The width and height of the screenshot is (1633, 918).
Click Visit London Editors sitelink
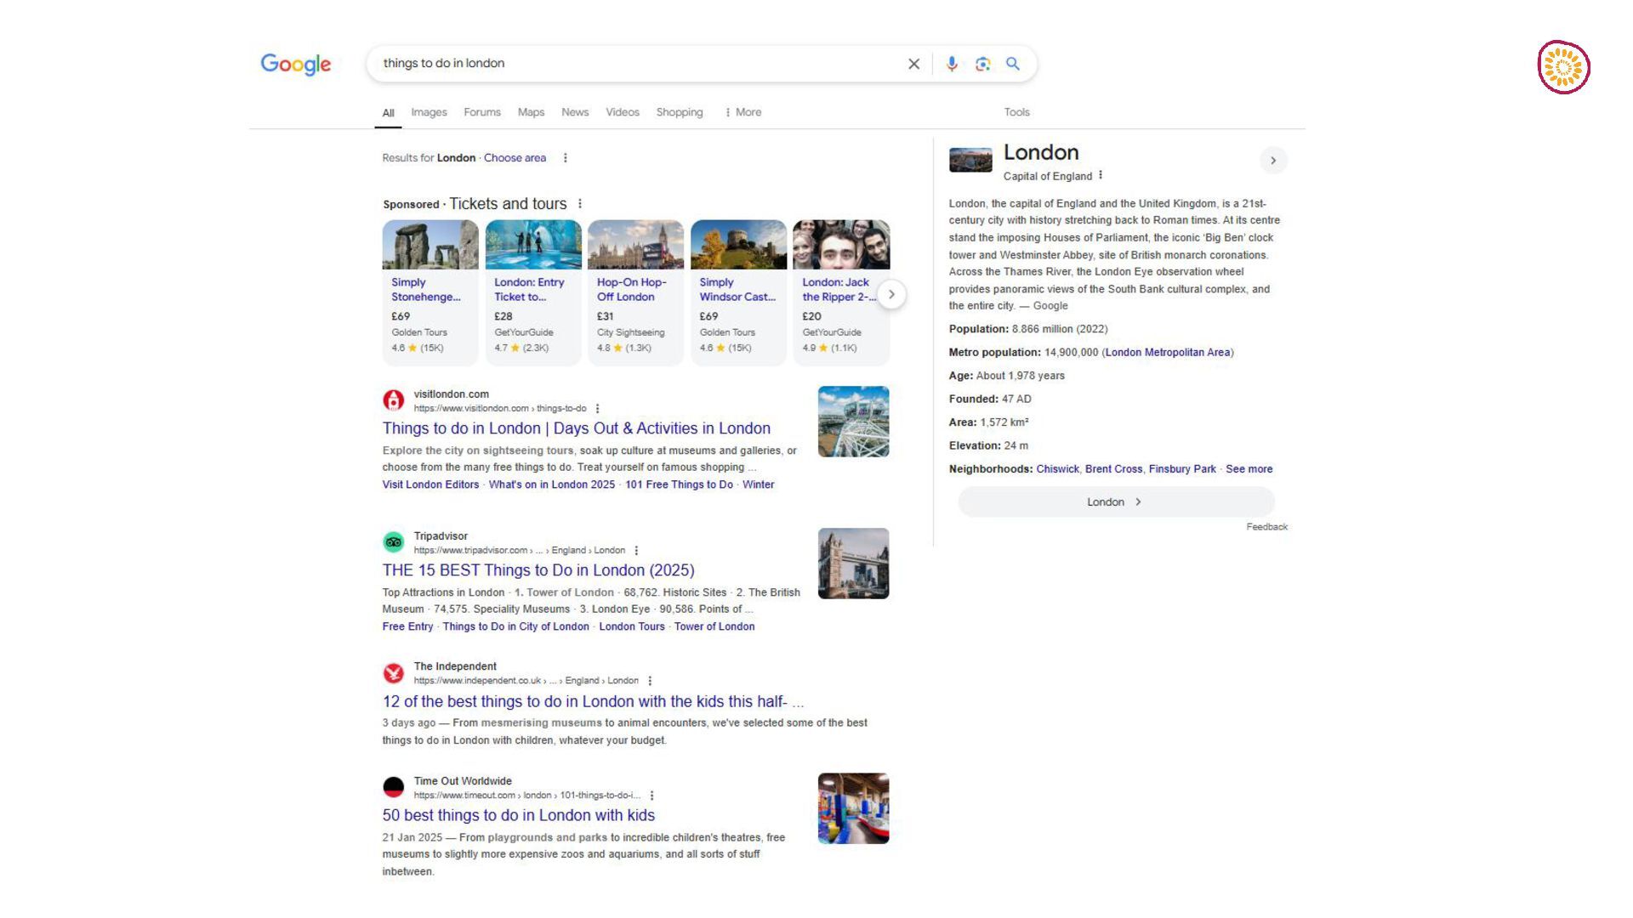[430, 484]
